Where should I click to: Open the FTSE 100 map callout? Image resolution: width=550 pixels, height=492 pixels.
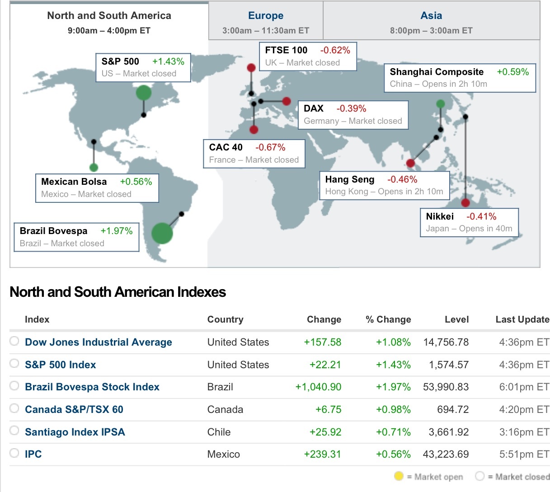tap(308, 56)
